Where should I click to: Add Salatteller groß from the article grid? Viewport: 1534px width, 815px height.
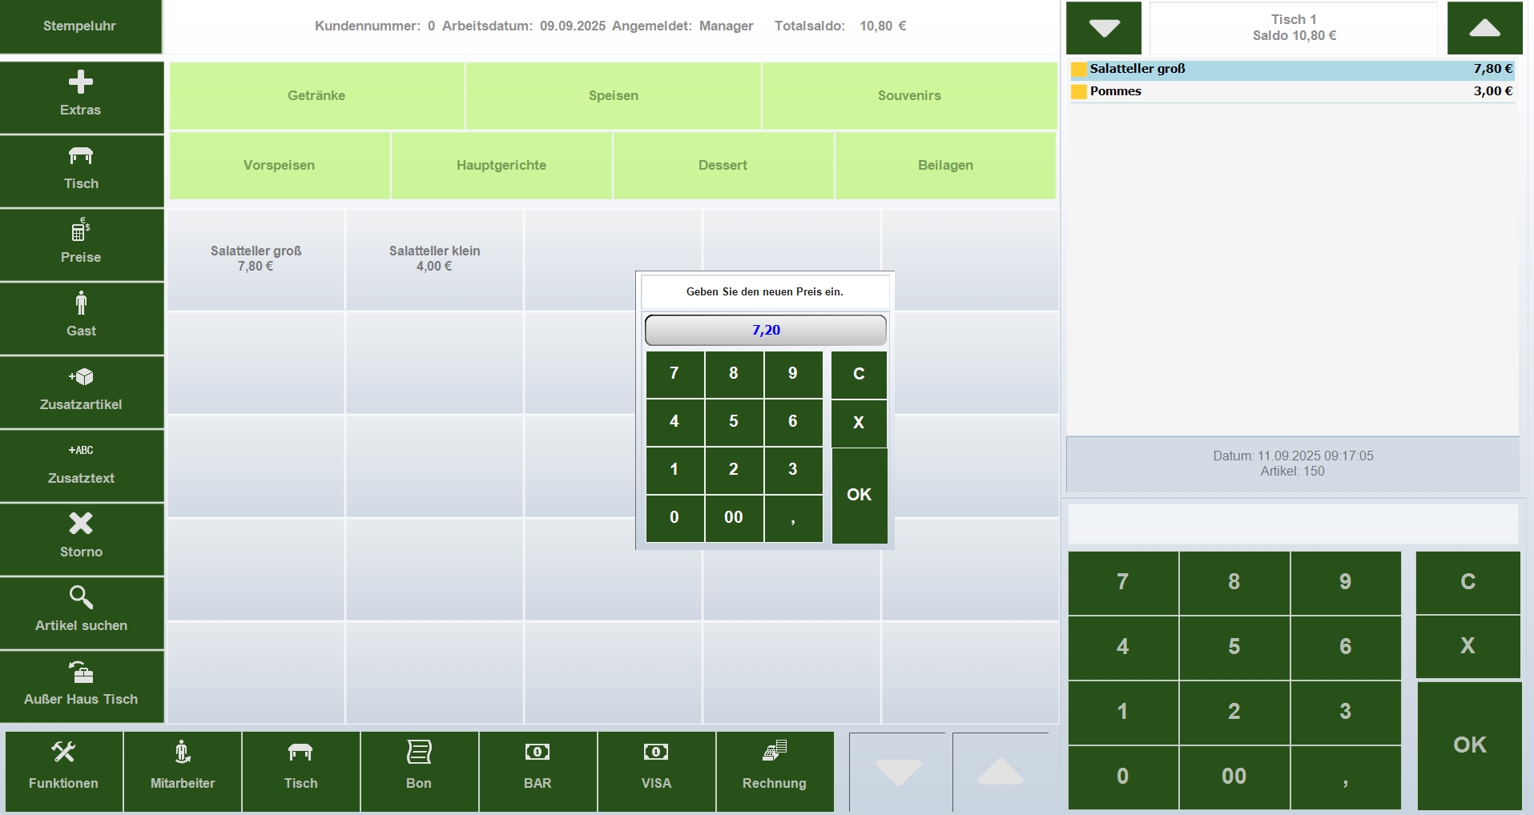[x=256, y=259]
